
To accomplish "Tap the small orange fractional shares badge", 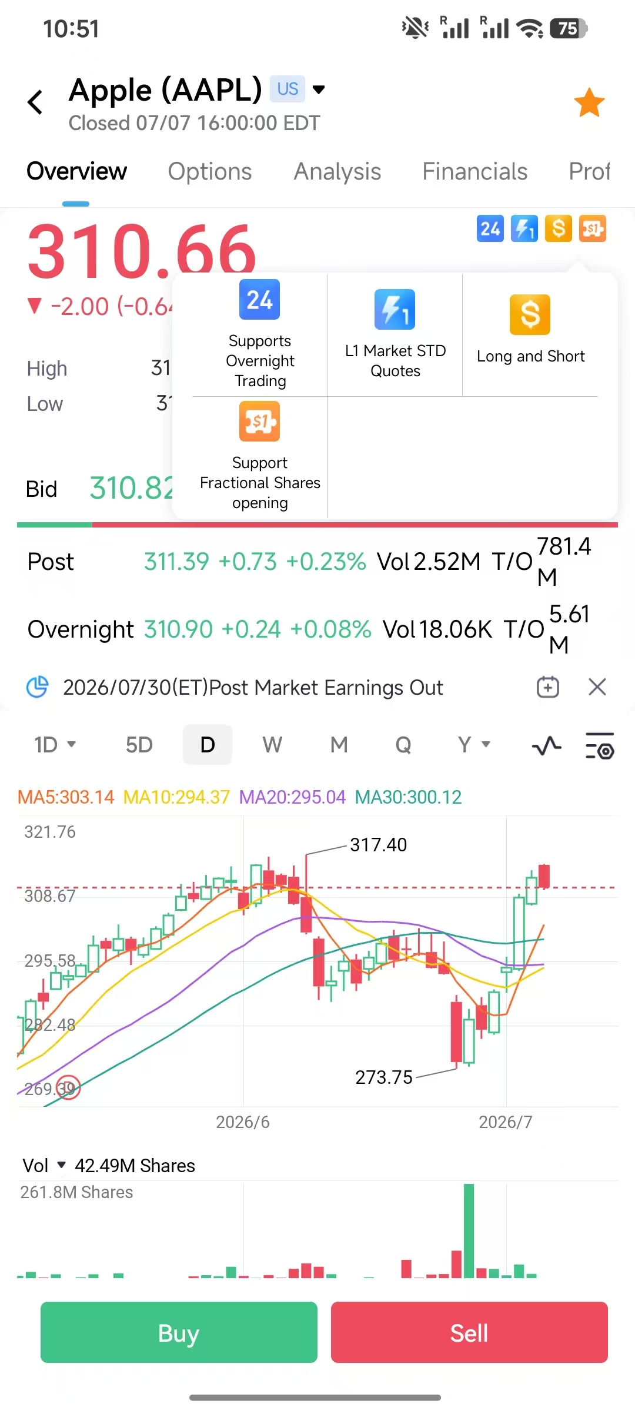I will tap(593, 228).
